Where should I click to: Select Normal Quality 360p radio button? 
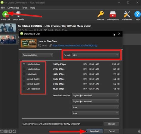[x=24, y=79]
